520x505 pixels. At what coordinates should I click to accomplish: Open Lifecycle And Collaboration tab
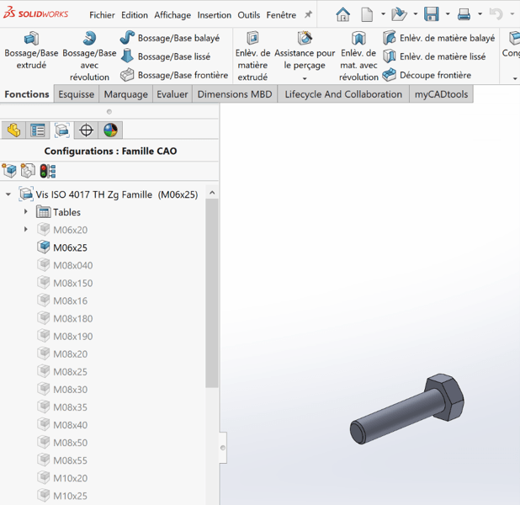tap(343, 94)
